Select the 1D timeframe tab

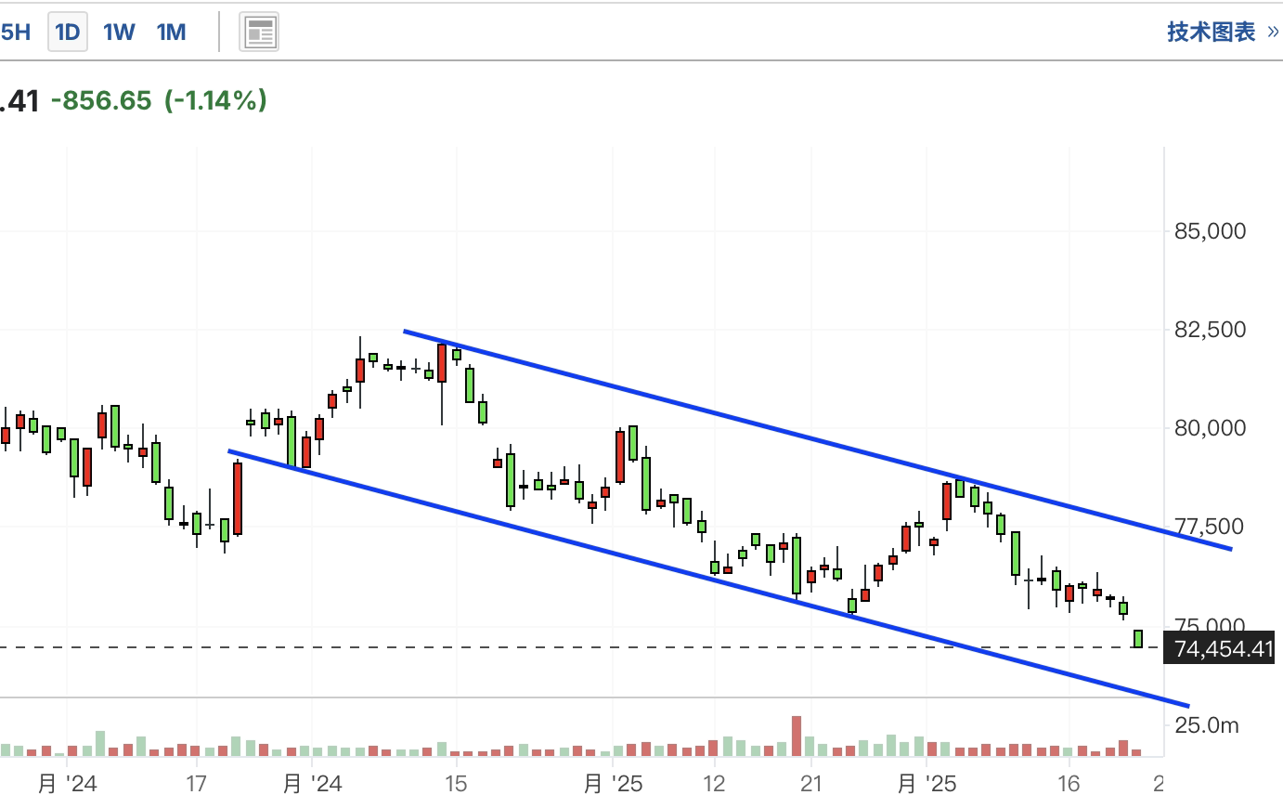(67, 33)
